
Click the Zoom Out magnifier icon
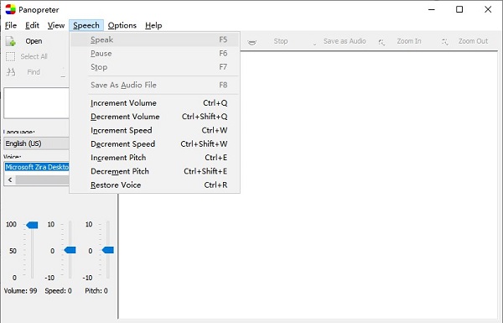[445, 42]
